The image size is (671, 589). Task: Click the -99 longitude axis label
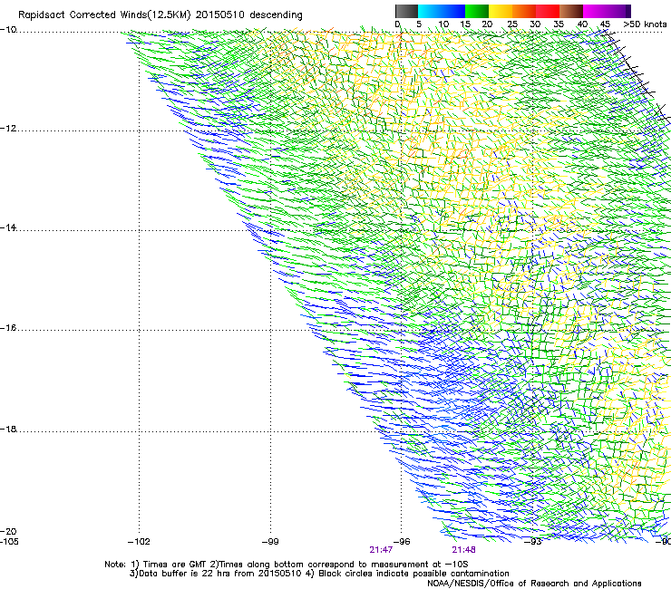[x=270, y=542]
